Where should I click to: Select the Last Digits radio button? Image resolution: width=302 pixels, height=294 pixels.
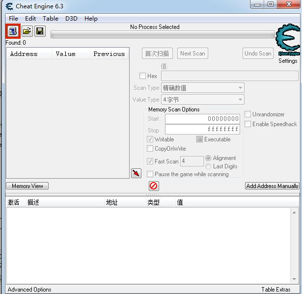[x=208, y=166]
